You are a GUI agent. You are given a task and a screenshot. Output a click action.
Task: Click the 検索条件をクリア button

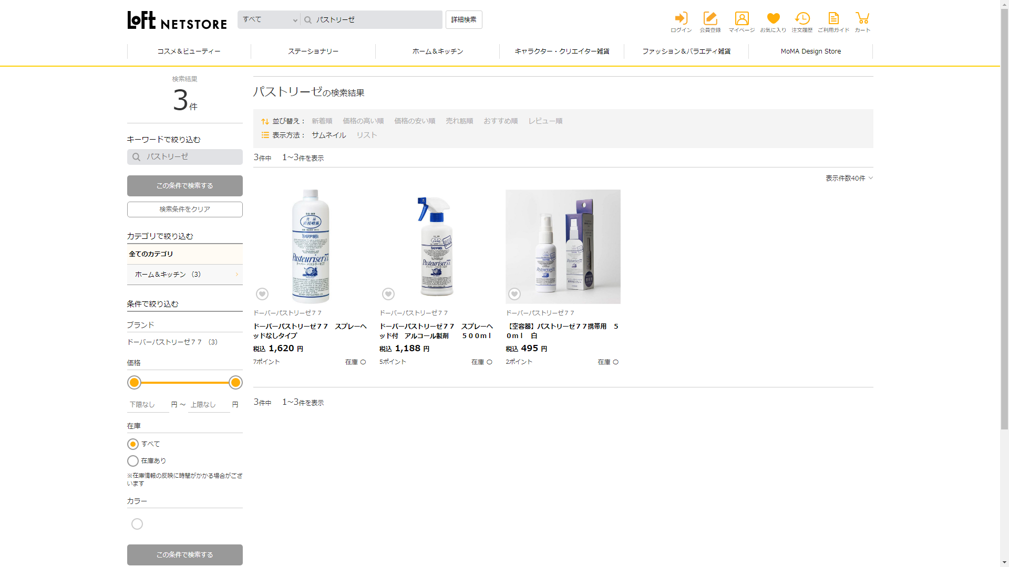[184, 209]
